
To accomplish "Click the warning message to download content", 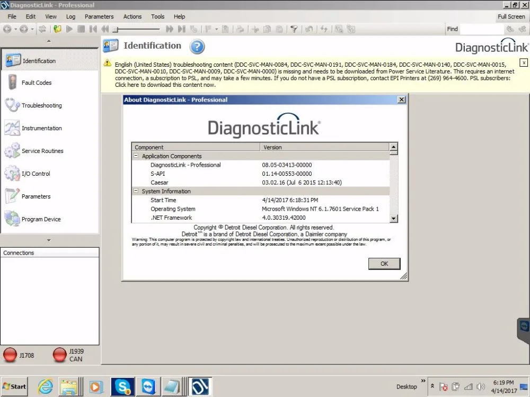I will coord(314,75).
